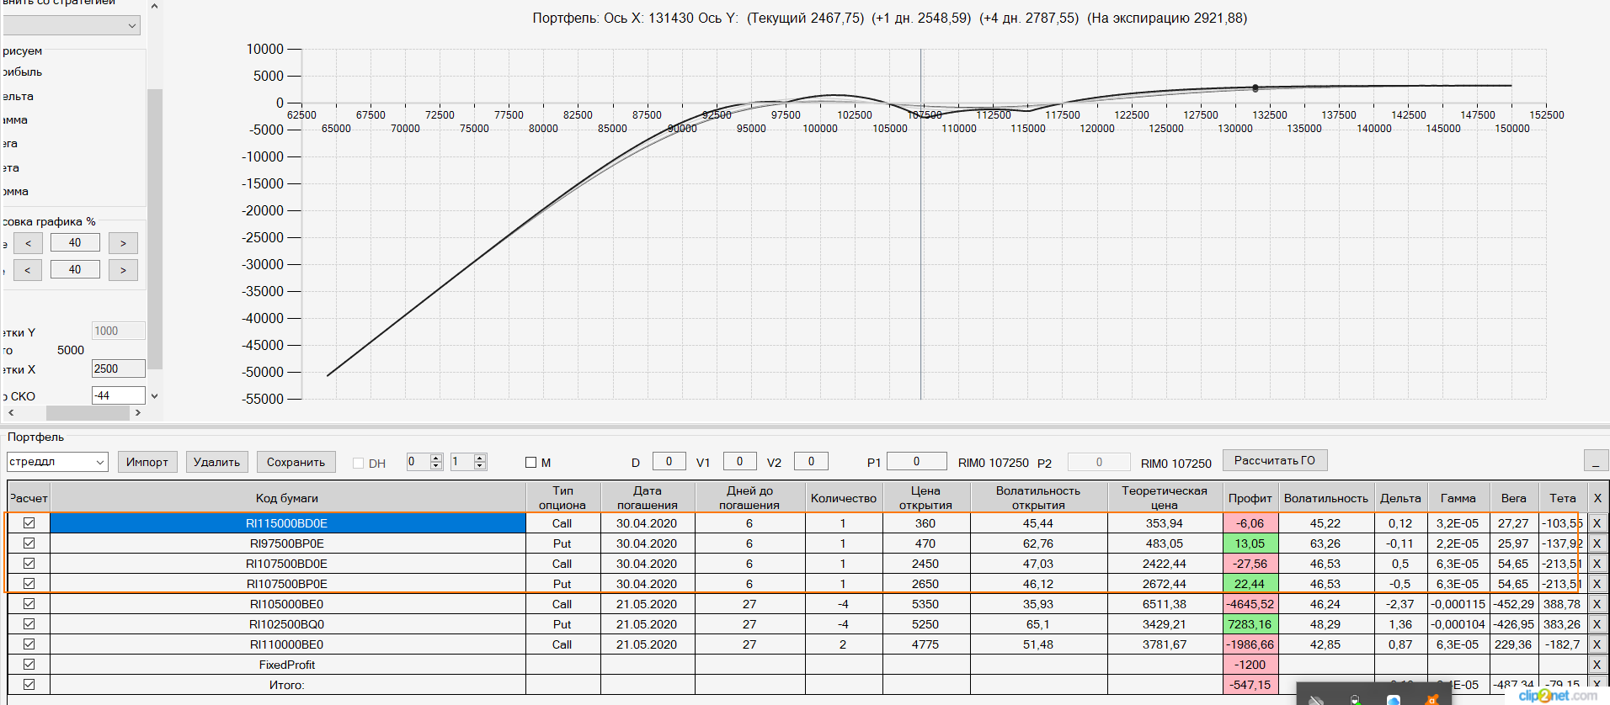Click the data point marker on the chart curve

[x=1255, y=87]
